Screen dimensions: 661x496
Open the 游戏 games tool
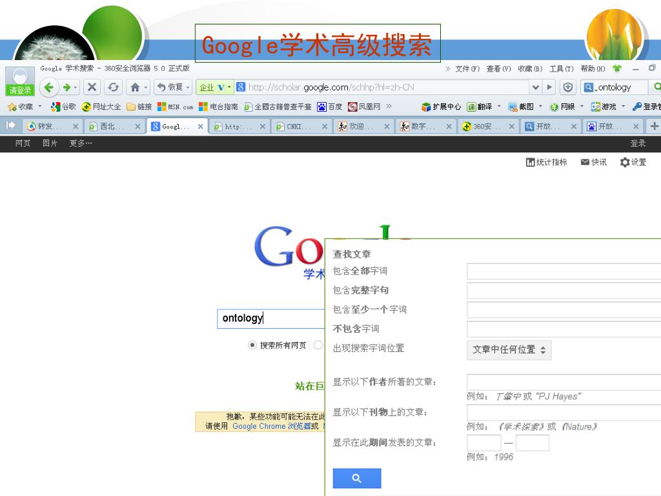tap(604, 107)
